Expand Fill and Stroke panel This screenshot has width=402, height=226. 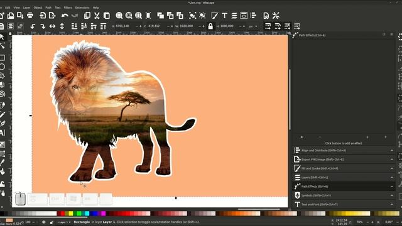(344, 168)
